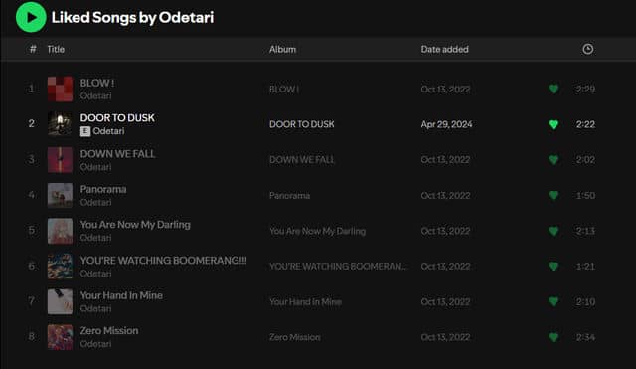Image resolution: width=636 pixels, height=369 pixels.
Task: Sort tracks by Date added header
Action: click(444, 49)
